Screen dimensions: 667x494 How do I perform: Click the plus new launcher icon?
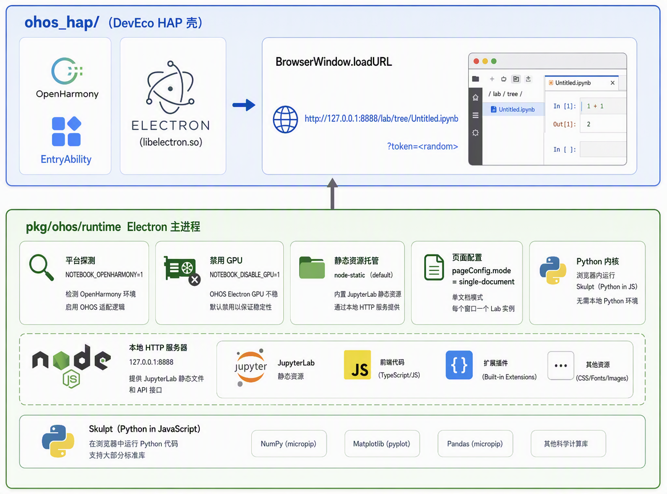[x=492, y=79]
